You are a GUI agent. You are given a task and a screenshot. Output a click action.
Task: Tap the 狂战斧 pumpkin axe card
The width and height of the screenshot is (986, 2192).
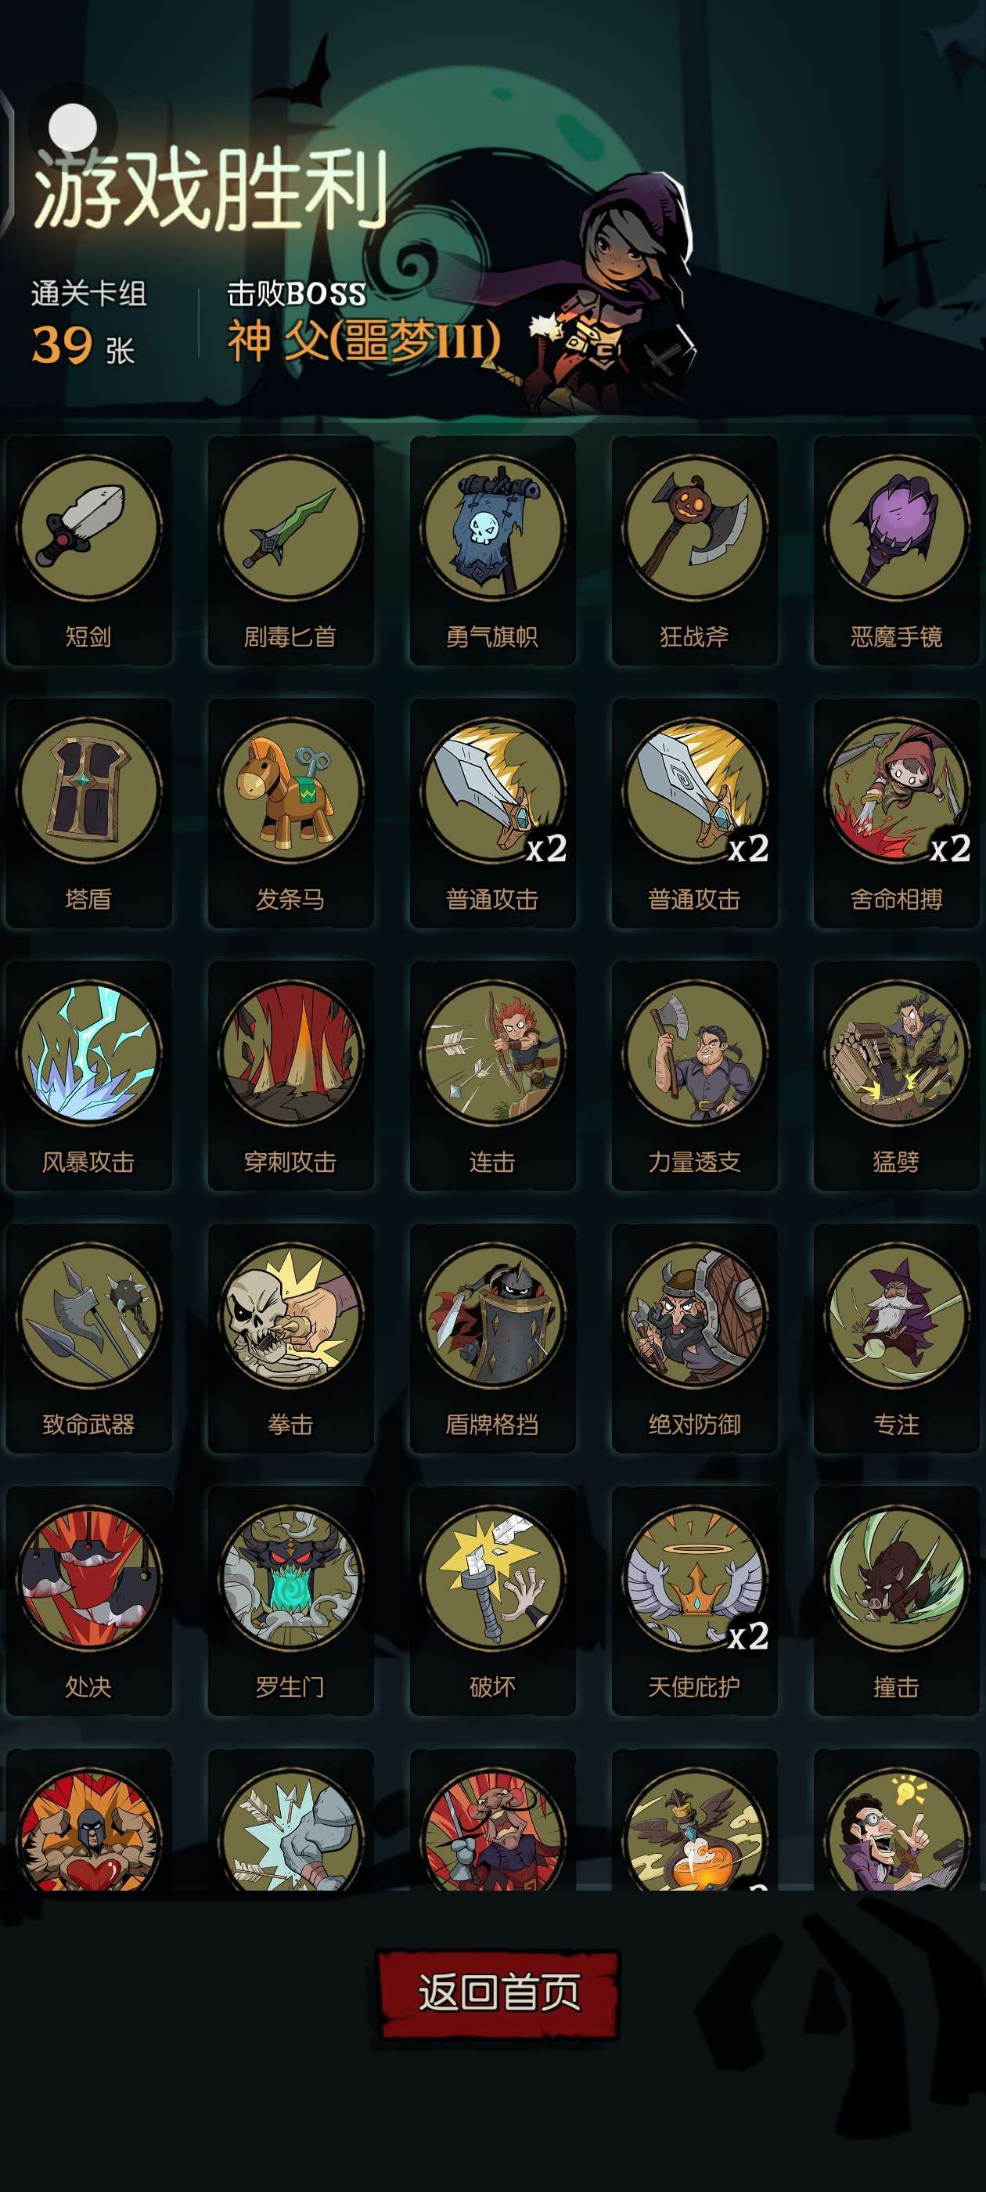coord(694,550)
